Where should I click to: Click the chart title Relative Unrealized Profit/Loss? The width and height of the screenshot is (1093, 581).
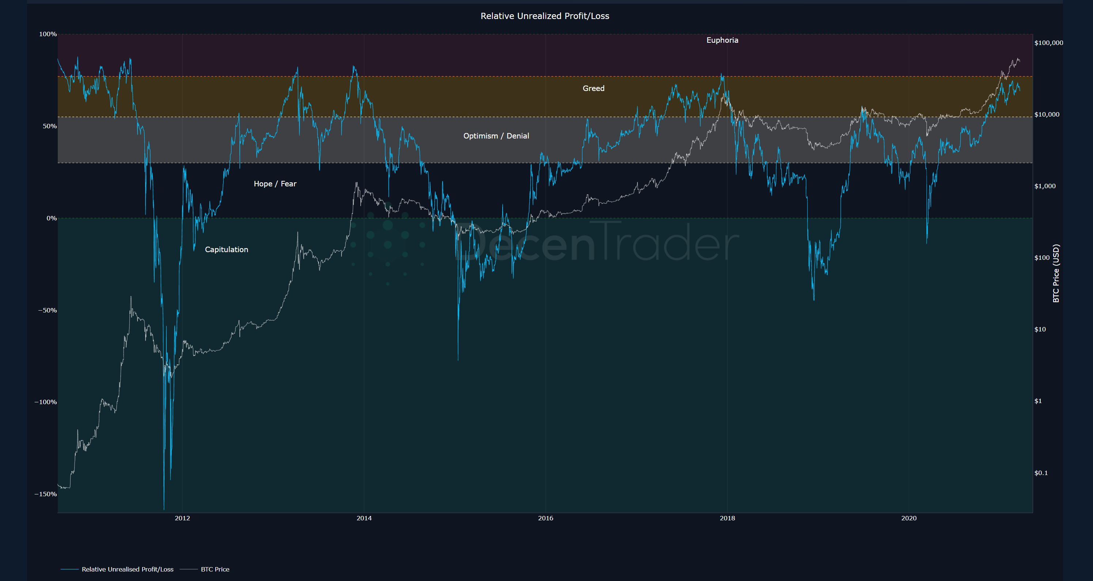tap(544, 16)
